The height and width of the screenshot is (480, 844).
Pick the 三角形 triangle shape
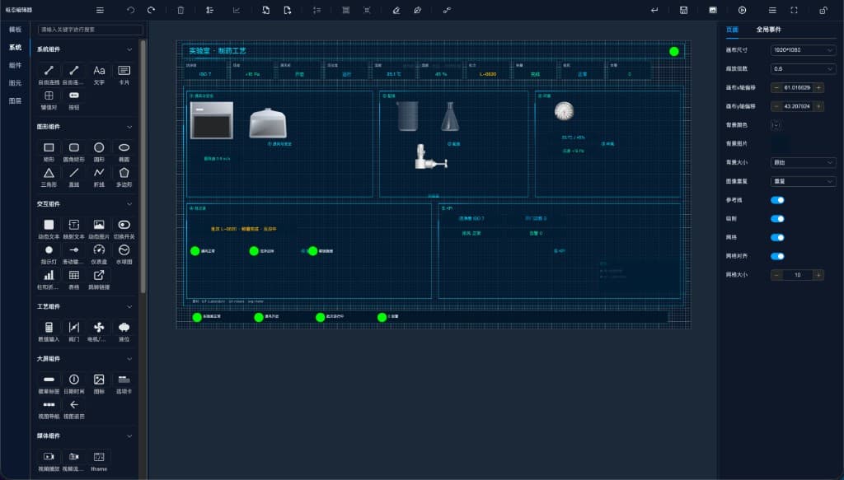pyautogui.click(x=49, y=177)
